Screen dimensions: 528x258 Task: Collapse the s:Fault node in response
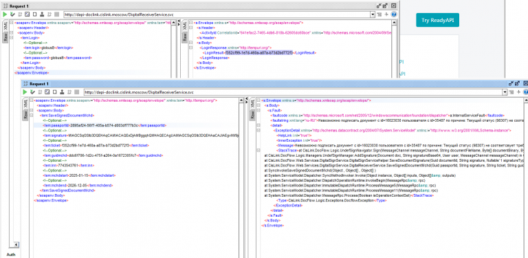[x=259, y=110]
